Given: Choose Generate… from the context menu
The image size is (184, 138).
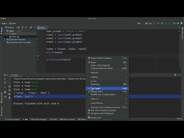Looking at the screenshot, I should point(107,84).
